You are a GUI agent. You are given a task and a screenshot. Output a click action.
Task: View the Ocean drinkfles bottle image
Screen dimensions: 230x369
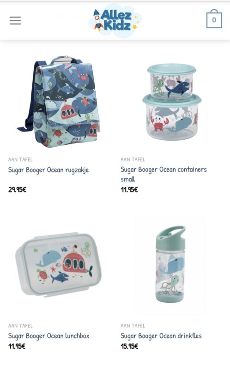[x=170, y=264]
